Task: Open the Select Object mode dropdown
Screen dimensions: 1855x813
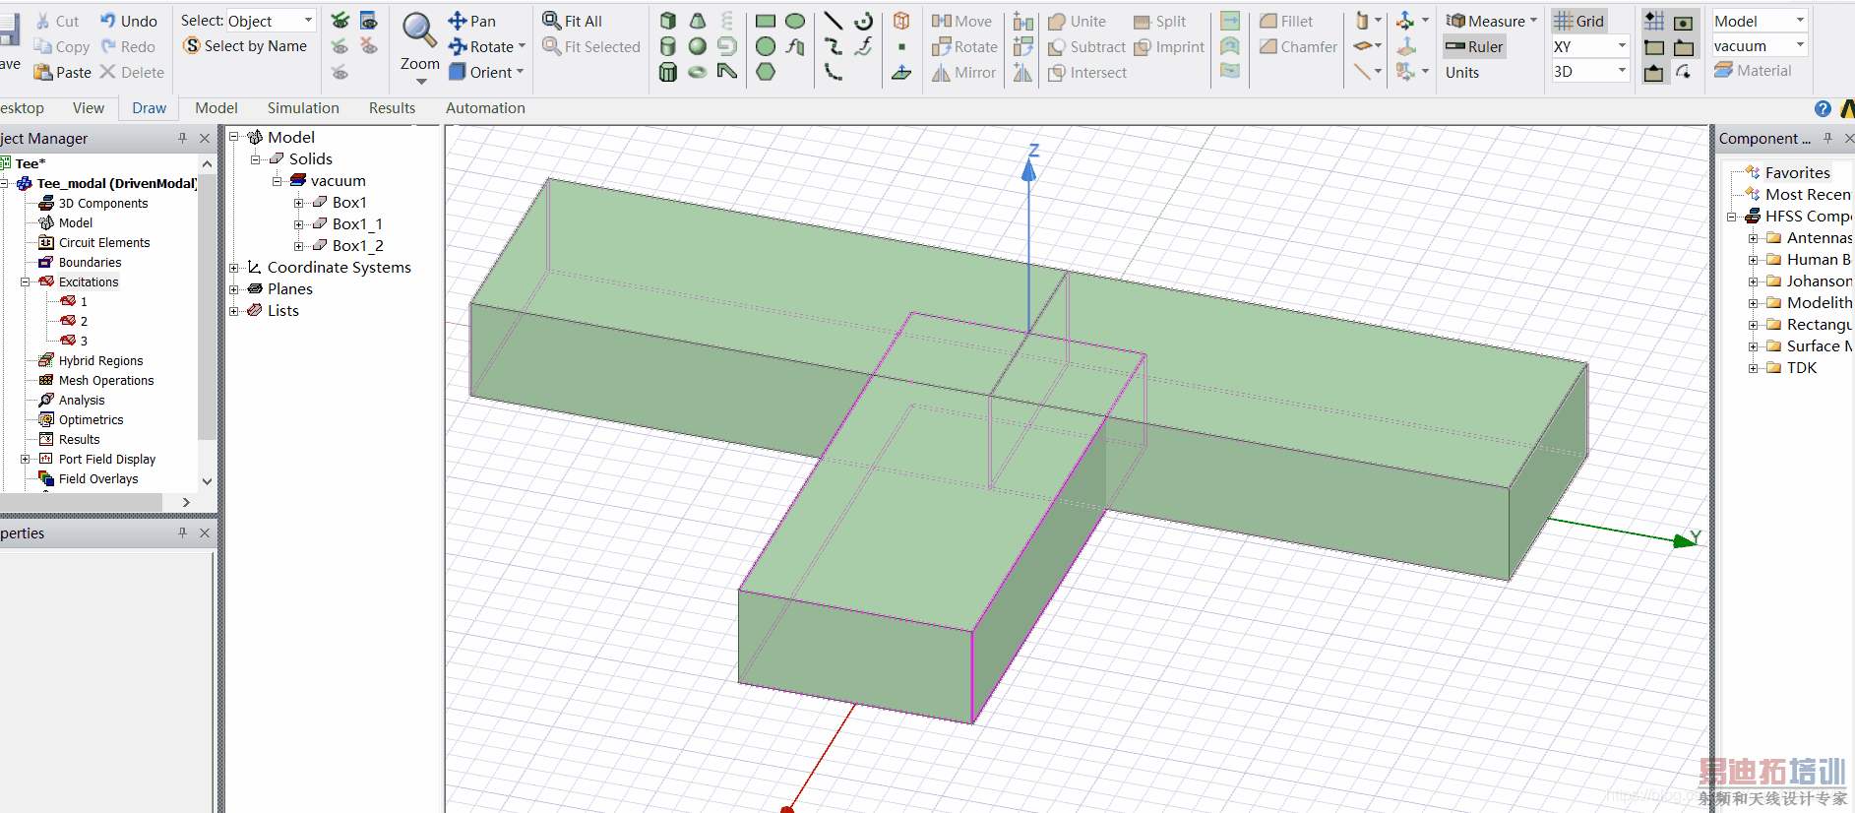Action: coord(308,21)
